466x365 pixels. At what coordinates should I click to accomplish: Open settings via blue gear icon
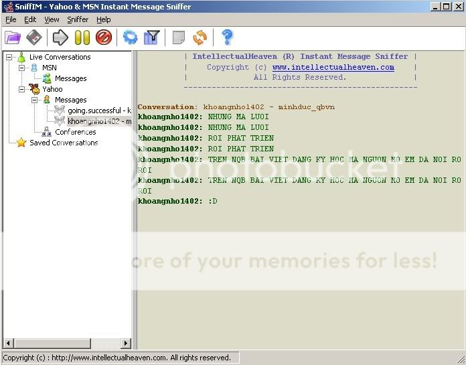[x=130, y=38]
